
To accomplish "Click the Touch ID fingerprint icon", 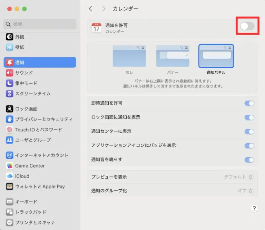I will (x=9, y=130).
